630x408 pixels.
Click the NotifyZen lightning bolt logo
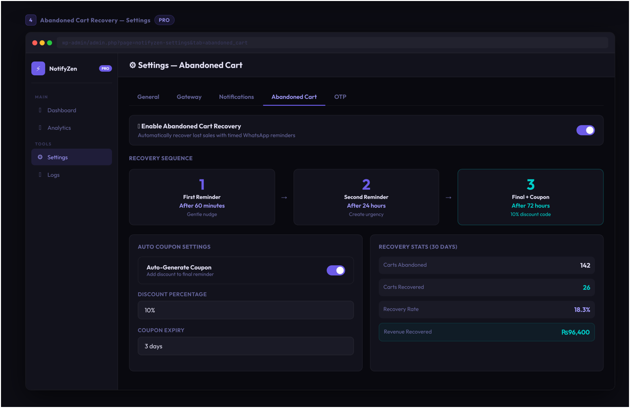[38, 69]
